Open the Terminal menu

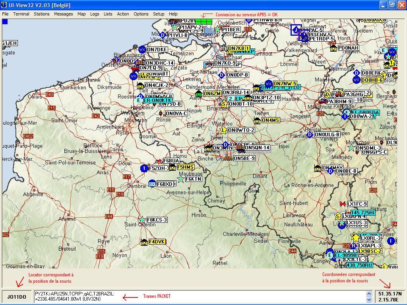(21, 14)
